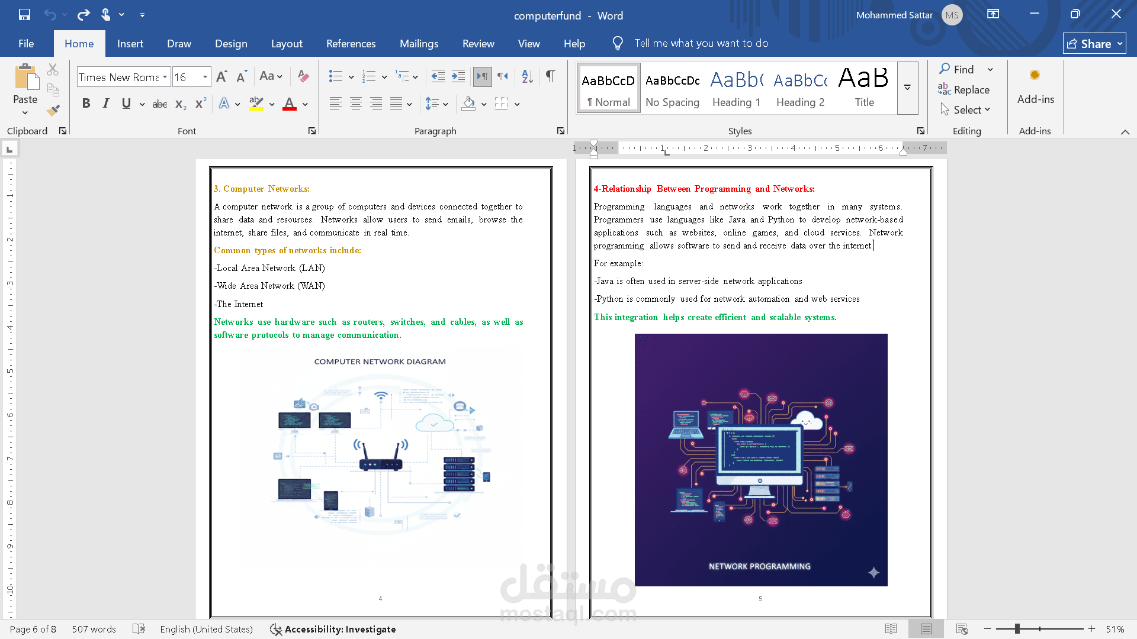Copy the selection to clipboard
Viewport: 1137px width, 639px height.
[53, 90]
